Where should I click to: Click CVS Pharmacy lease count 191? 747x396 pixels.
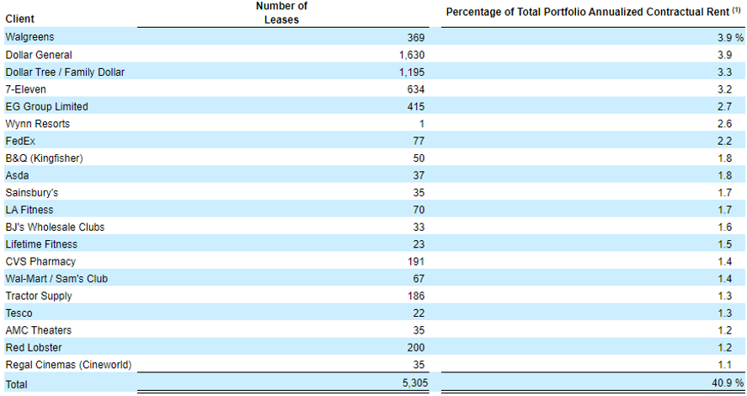point(416,261)
